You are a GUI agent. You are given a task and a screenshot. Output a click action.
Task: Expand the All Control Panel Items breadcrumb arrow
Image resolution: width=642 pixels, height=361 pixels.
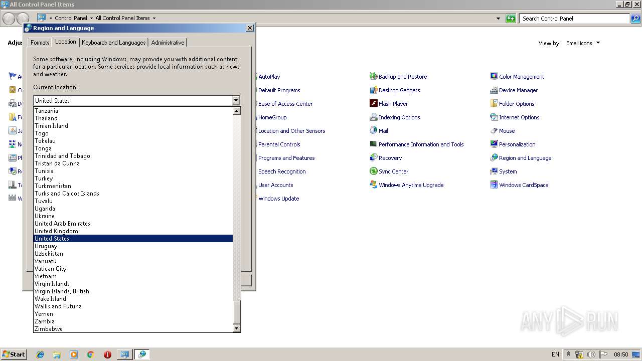coord(154,18)
